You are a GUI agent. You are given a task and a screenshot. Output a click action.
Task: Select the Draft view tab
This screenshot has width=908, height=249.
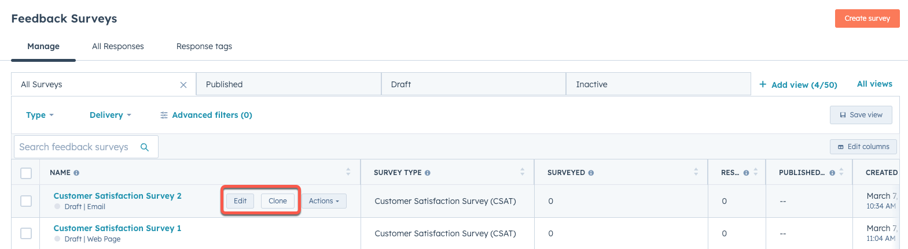[473, 84]
